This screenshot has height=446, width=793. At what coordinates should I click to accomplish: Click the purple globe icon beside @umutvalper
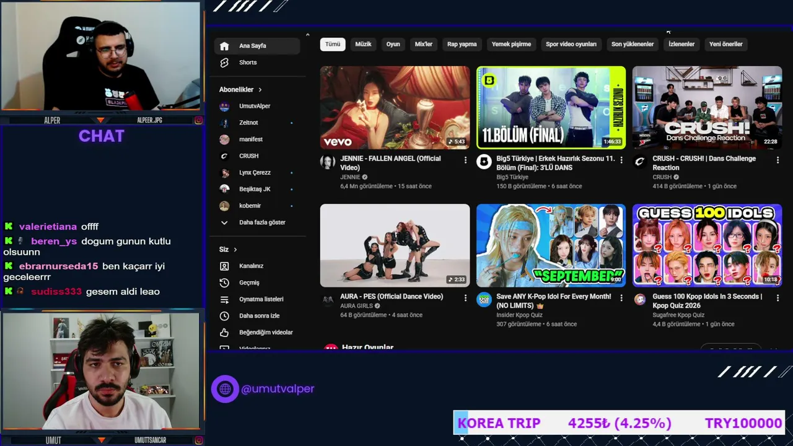[225, 389]
